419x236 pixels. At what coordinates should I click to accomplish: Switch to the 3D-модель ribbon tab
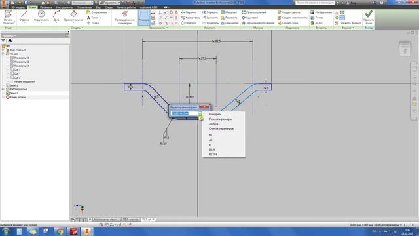[x=18, y=7]
